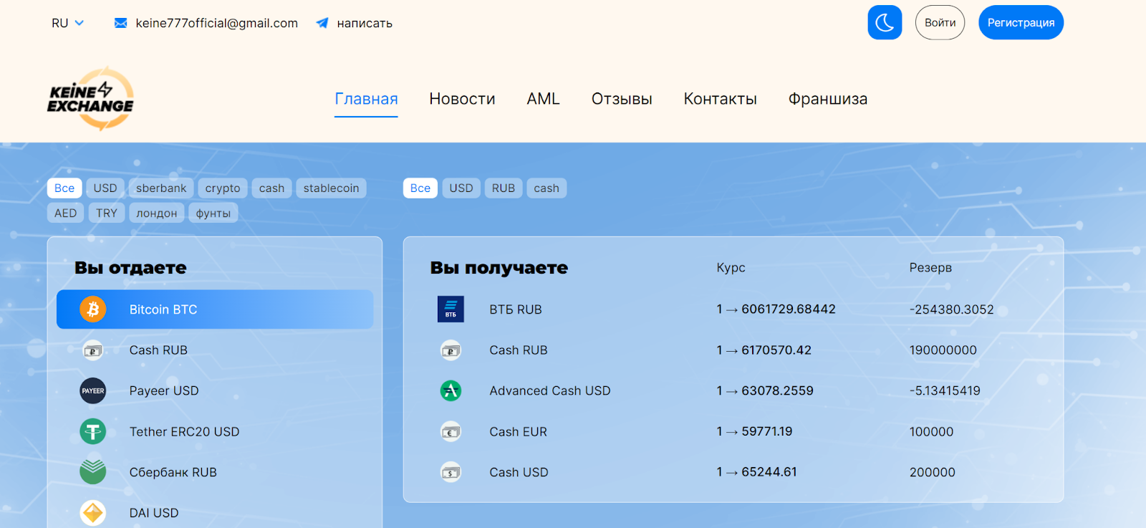Select the sberbank filter tag
Viewport: 1146px width, 528px height.
click(x=161, y=188)
